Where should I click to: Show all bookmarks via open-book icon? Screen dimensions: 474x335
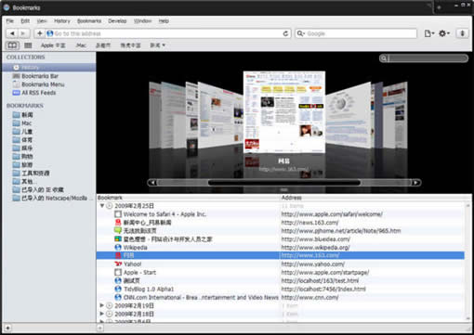point(12,45)
